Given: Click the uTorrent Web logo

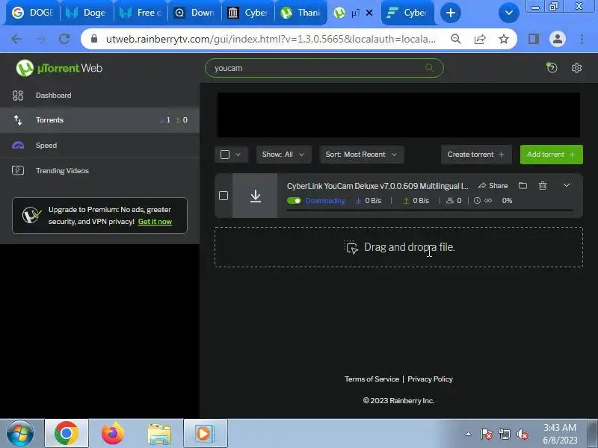Looking at the screenshot, I should click(59, 68).
